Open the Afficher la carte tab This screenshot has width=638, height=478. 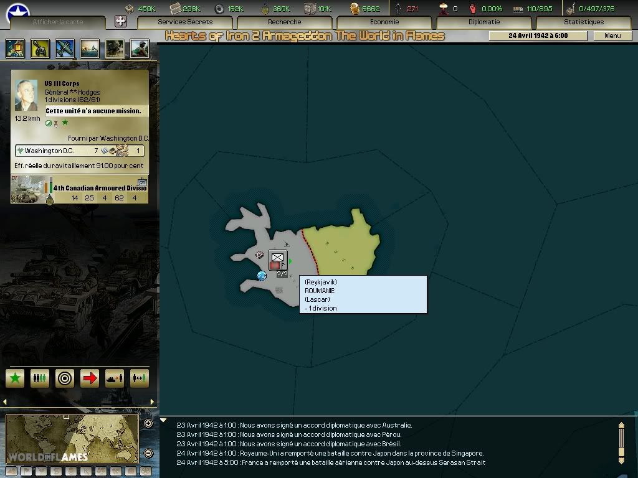point(58,22)
